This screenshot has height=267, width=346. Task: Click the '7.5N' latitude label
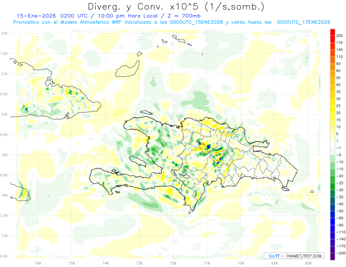click(4, 216)
